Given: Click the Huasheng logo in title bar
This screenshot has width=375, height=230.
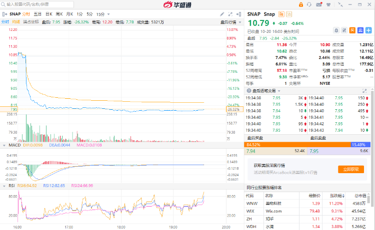Looking at the screenshot, I should coord(177,4).
